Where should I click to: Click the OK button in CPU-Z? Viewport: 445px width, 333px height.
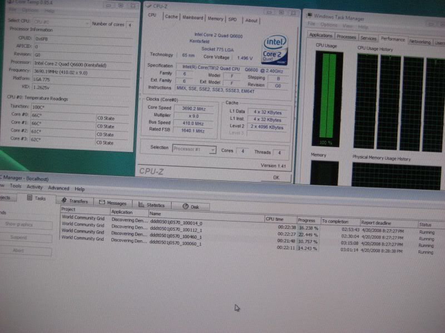pyautogui.click(x=276, y=178)
